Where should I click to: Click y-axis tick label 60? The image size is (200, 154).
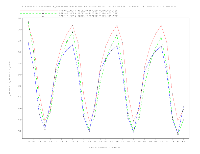click(19, 75)
